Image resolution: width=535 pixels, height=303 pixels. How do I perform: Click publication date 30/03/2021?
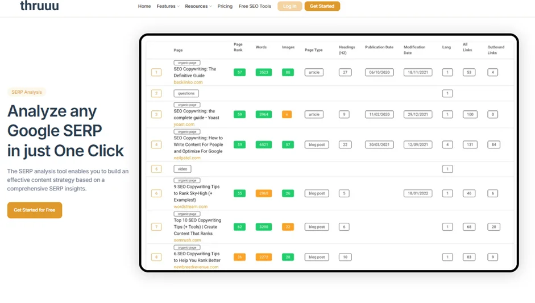379,144
